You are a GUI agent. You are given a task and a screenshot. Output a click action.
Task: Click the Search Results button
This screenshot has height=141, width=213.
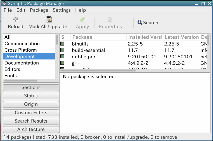click(x=31, y=121)
